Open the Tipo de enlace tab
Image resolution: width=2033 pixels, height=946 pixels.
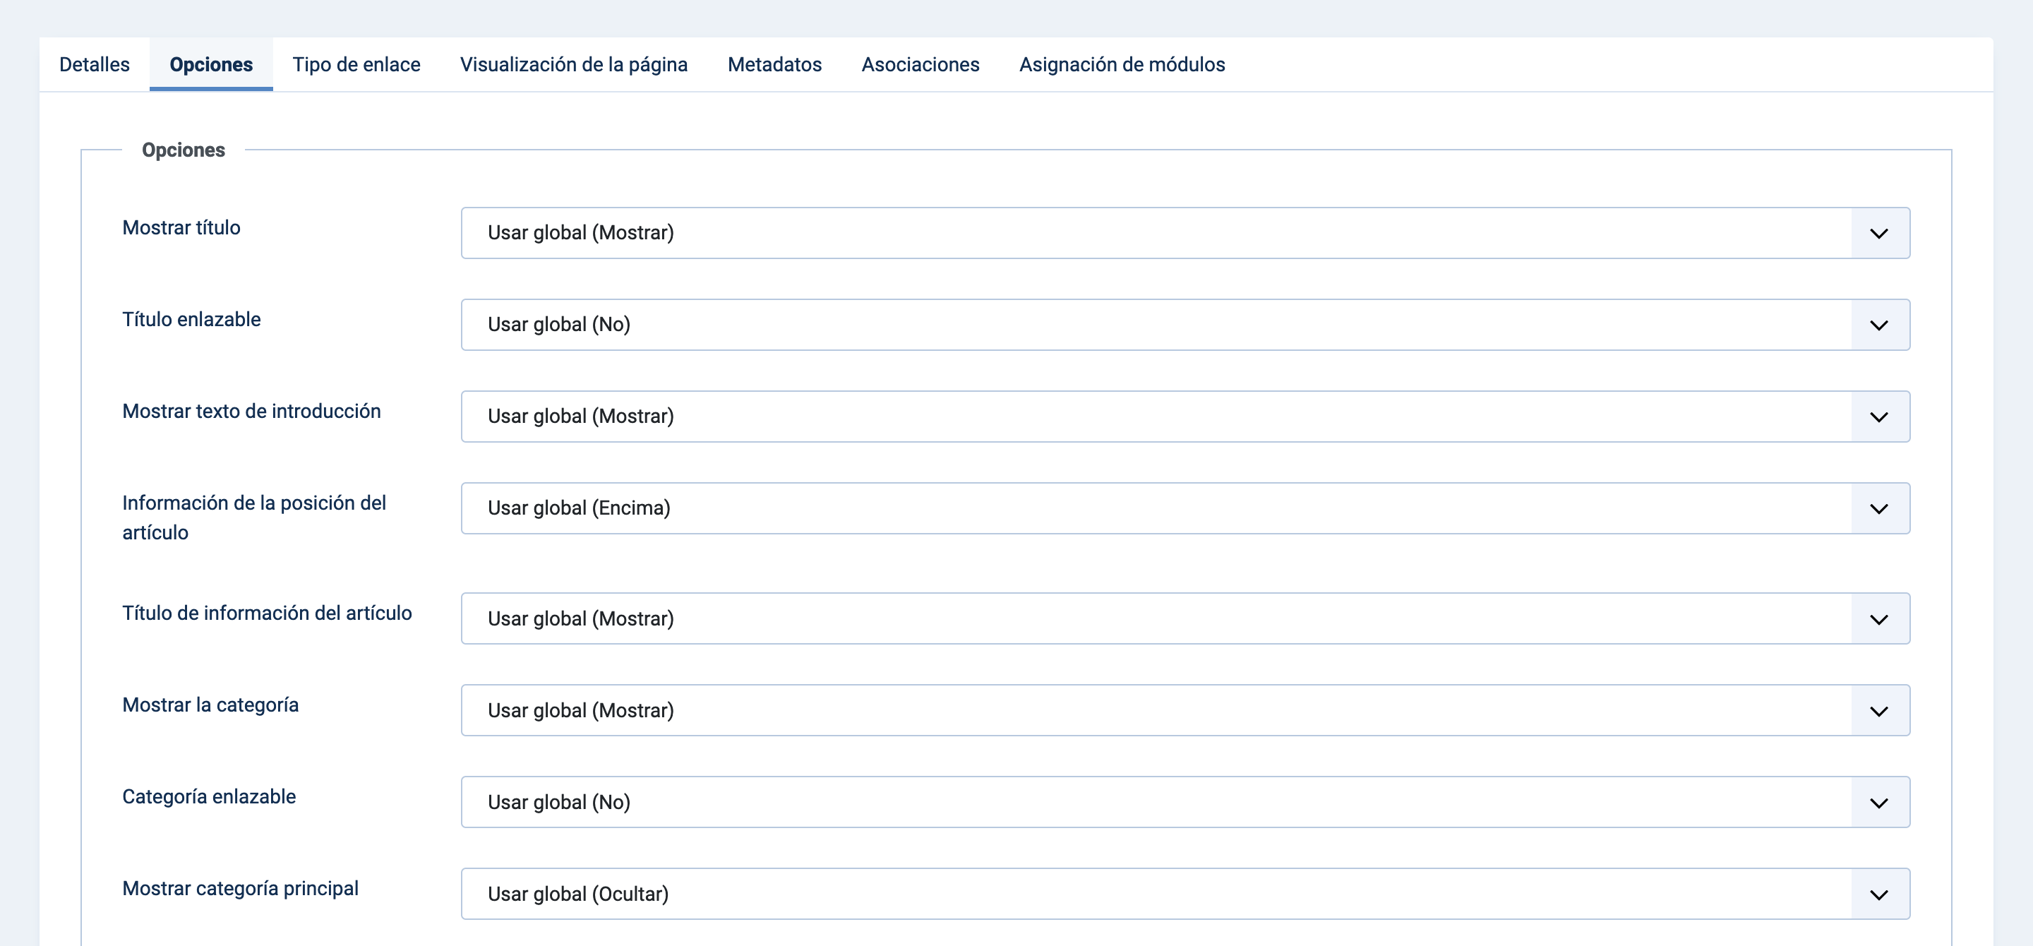coord(356,65)
